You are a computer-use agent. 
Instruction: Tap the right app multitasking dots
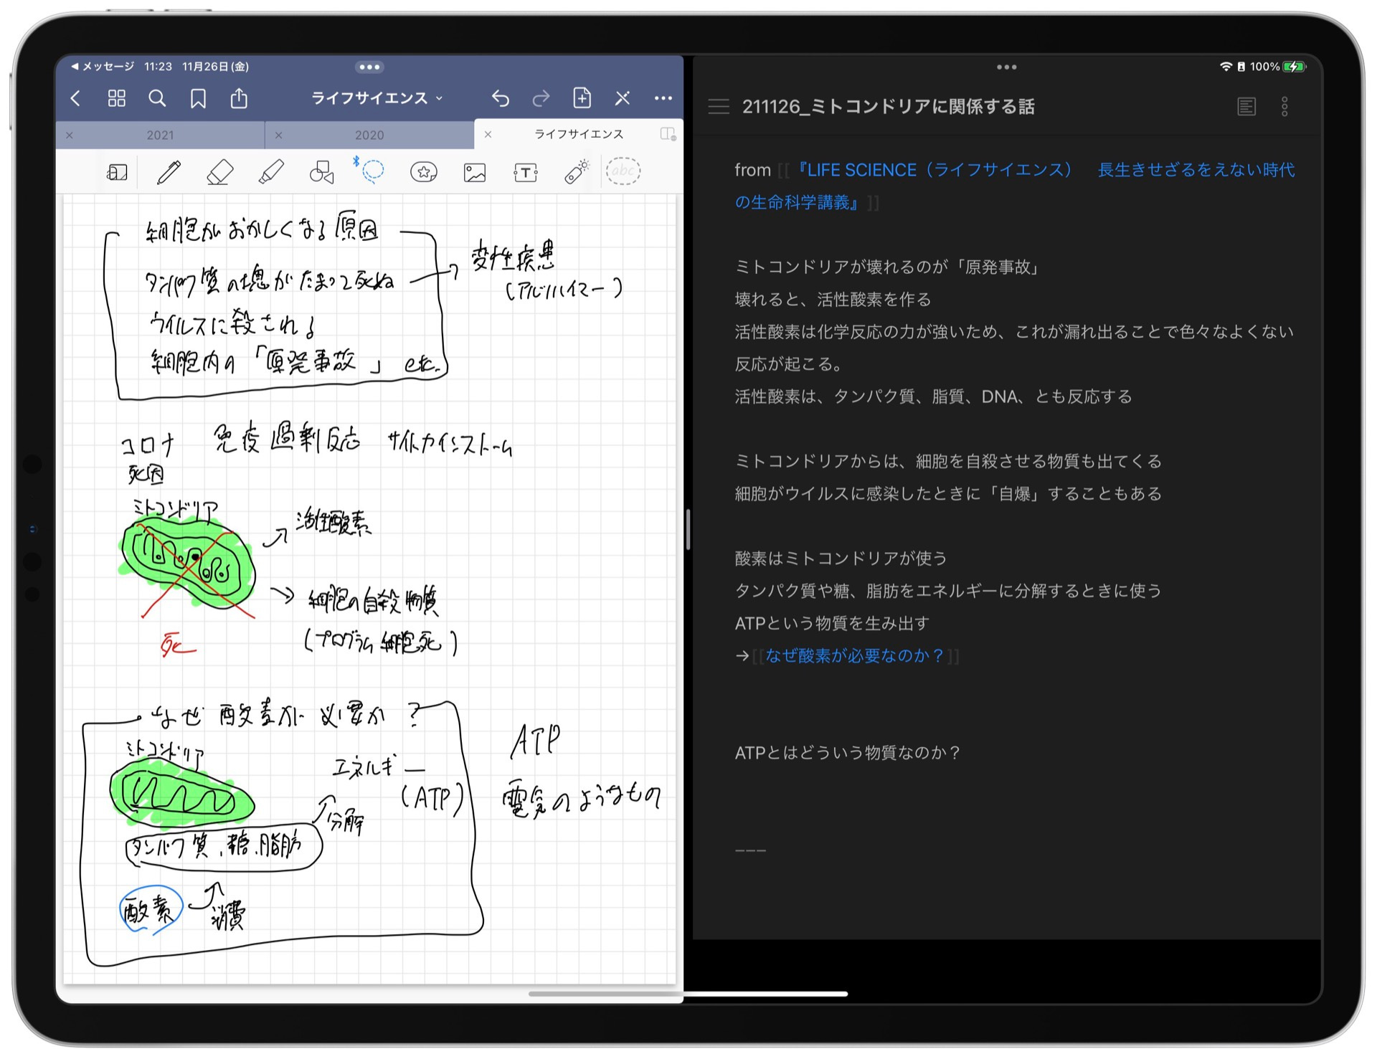[1006, 67]
